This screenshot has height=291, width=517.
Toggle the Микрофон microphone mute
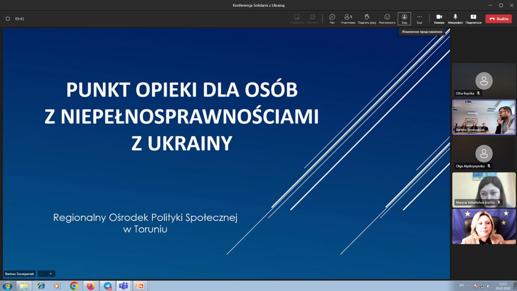point(455,19)
